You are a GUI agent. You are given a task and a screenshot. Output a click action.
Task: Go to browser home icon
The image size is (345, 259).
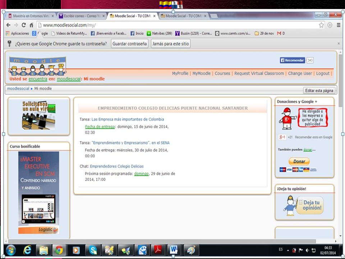(32, 25)
